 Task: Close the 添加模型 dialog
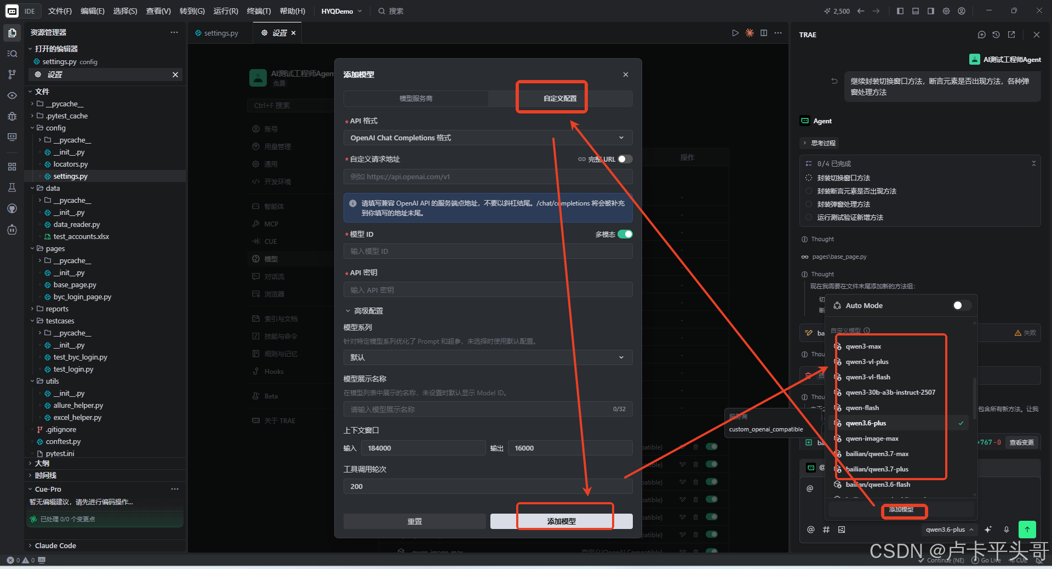tap(626, 75)
